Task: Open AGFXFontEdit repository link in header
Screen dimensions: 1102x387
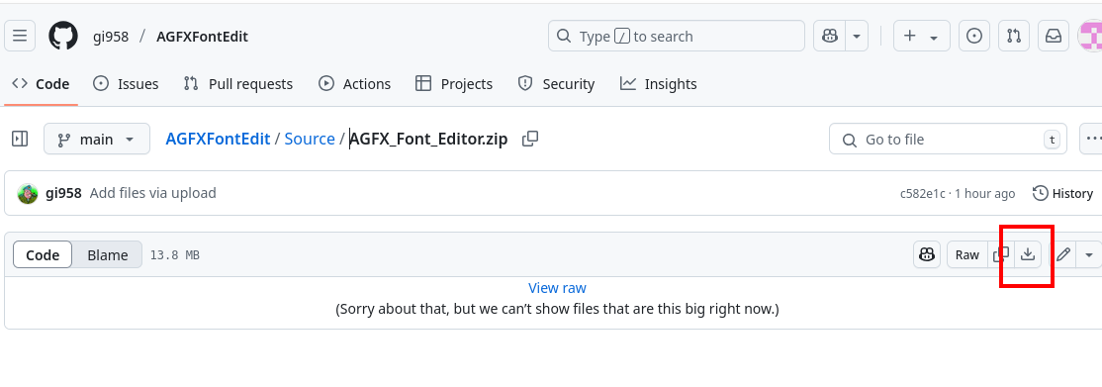Action: click(203, 37)
